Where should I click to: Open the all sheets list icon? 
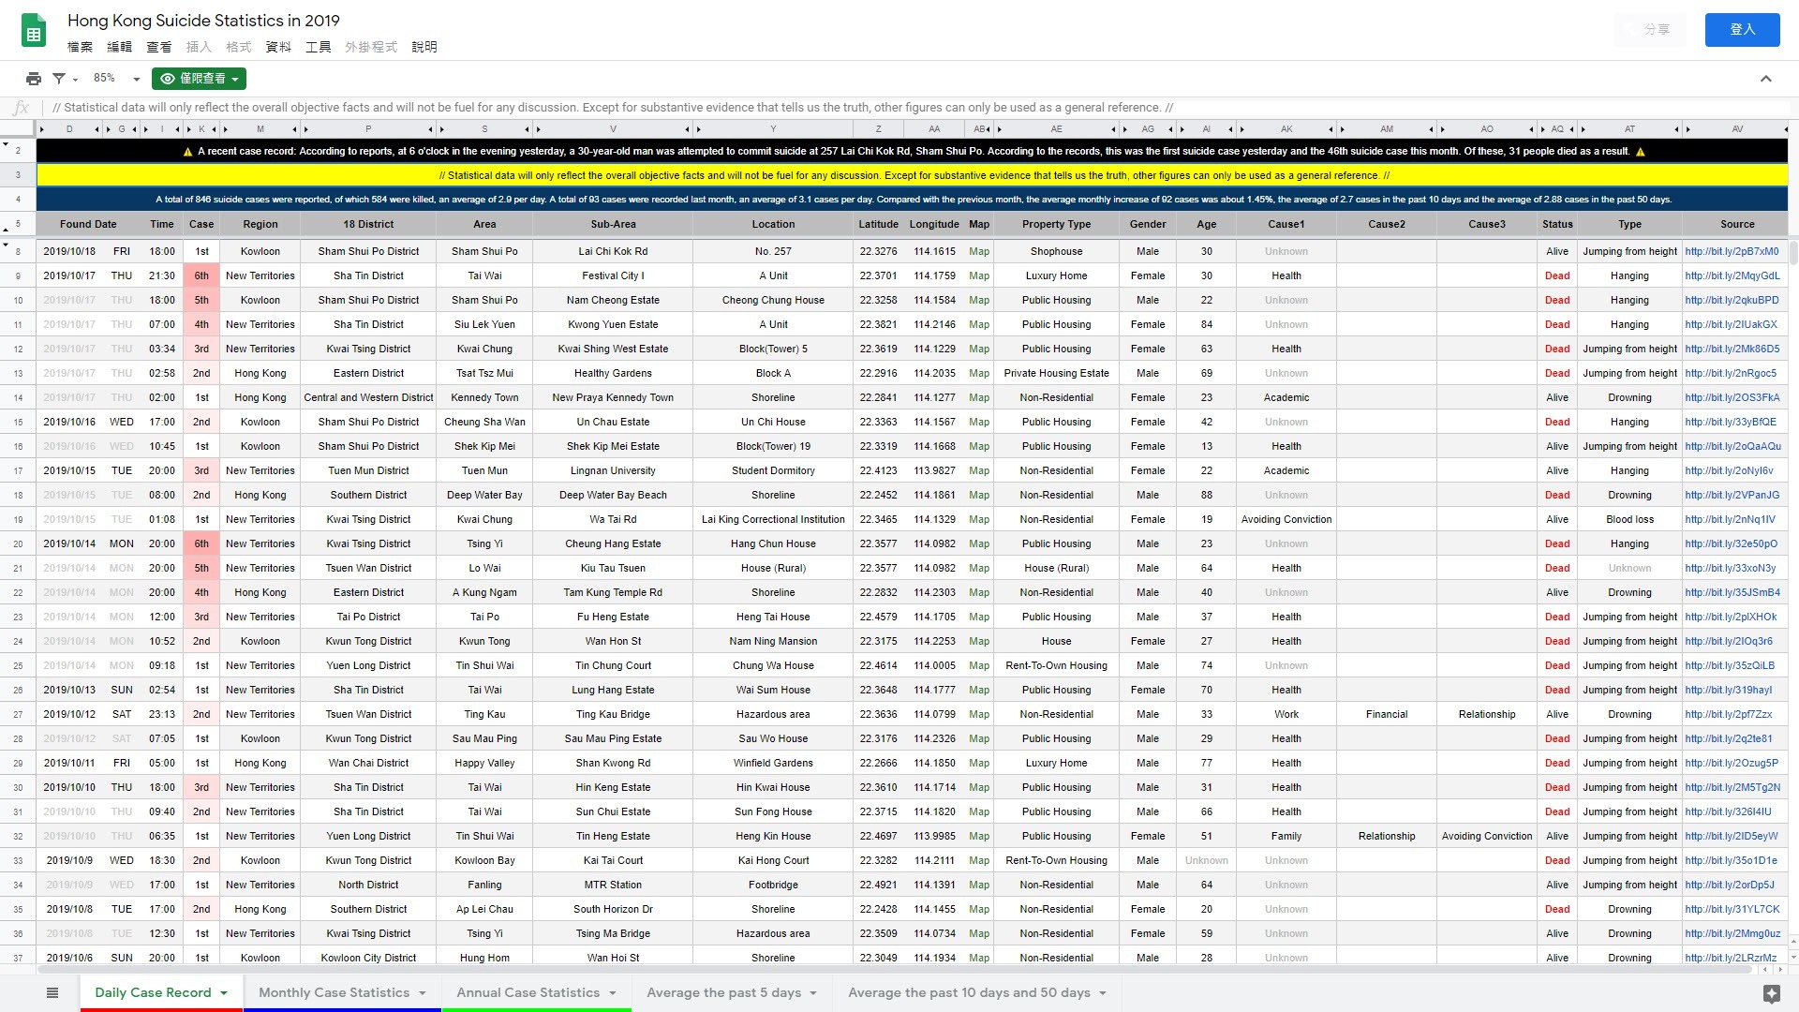tap(52, 992)
